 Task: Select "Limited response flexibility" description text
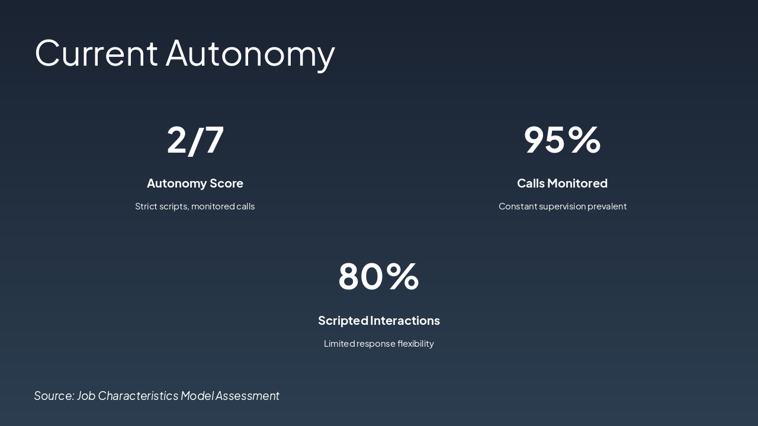tap(378, 344)
